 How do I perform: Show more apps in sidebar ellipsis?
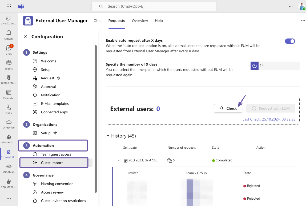coord(9,198)
